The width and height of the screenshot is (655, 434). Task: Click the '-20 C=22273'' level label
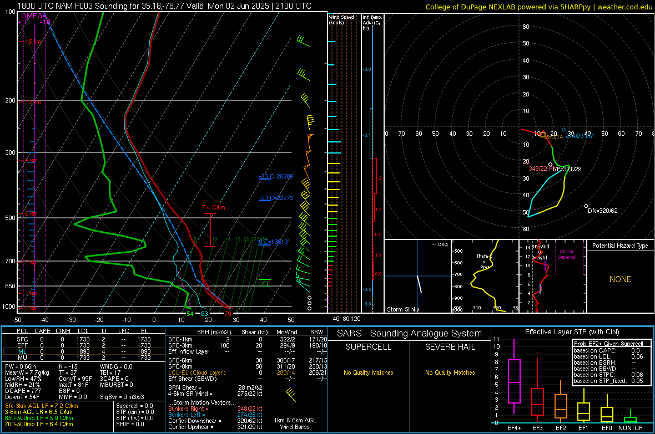pos(276,198)
